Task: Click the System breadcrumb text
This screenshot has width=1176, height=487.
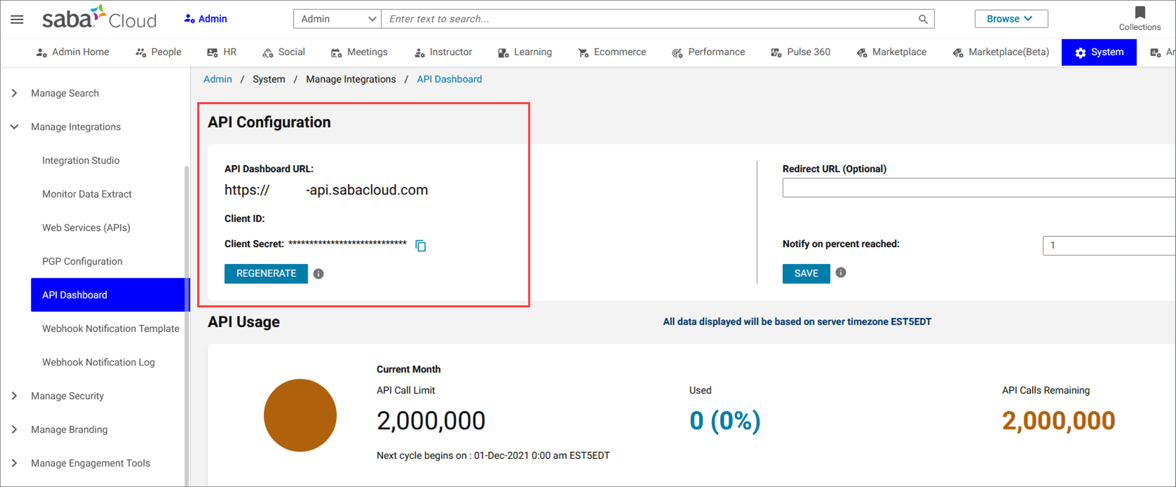Action: (269, 79)
